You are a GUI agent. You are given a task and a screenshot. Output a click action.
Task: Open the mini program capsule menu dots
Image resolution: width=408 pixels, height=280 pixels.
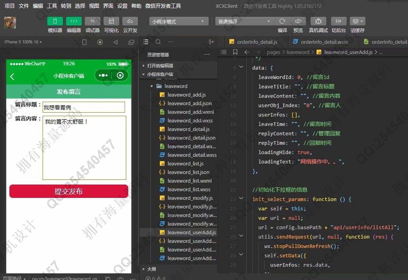coord(103,75)
